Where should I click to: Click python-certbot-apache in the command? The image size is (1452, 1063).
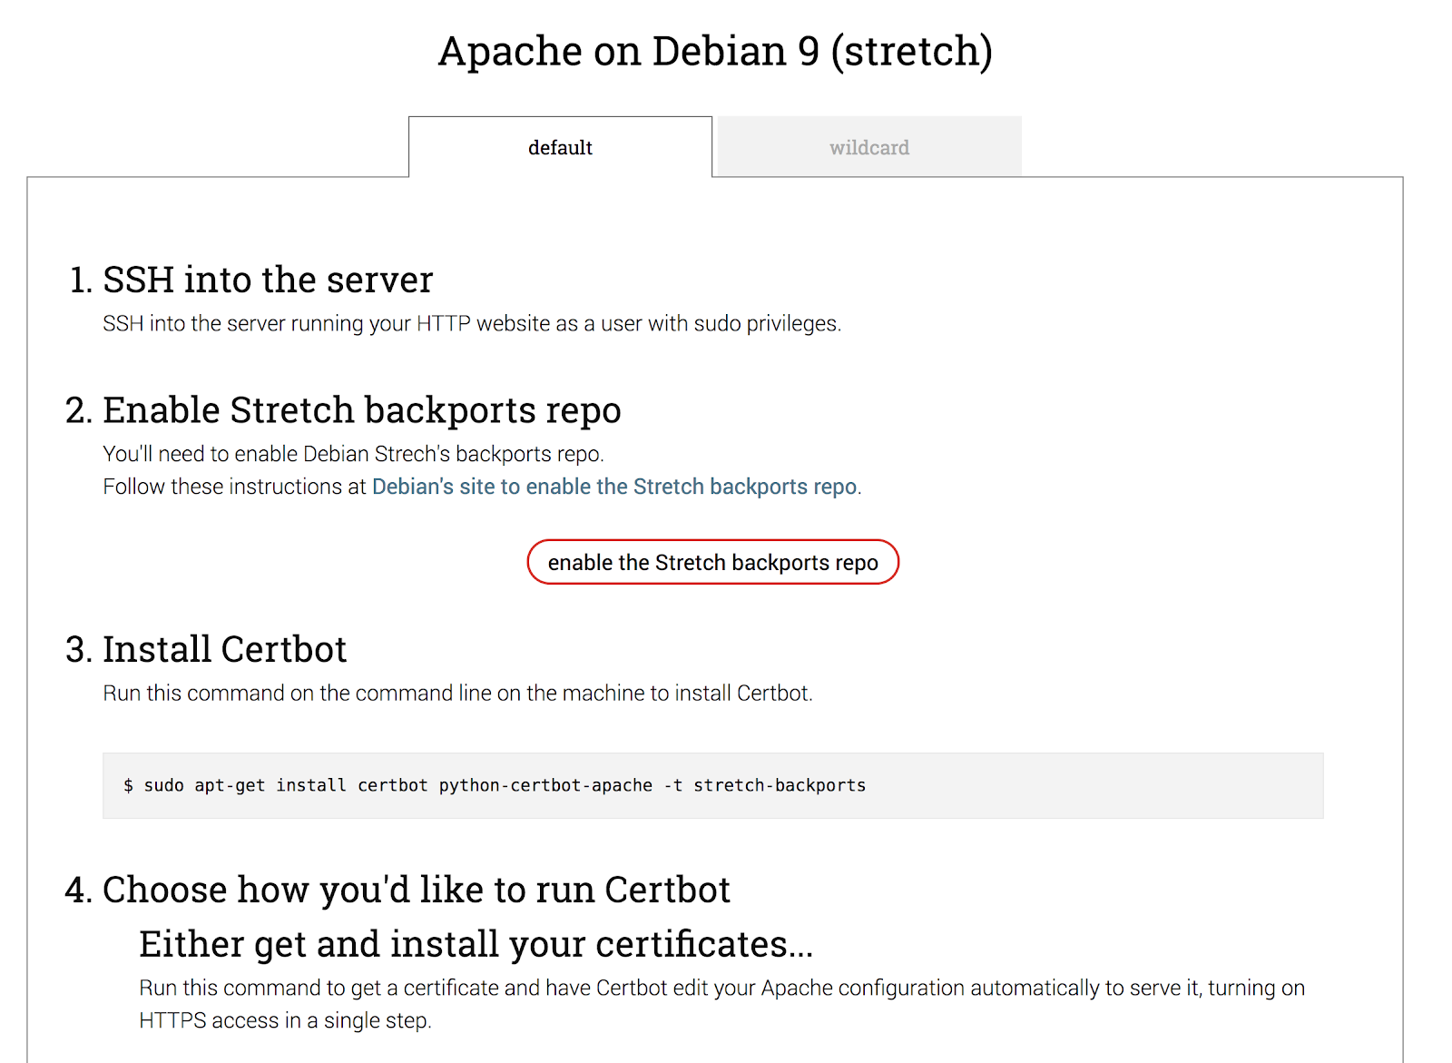tap(545, 785)
